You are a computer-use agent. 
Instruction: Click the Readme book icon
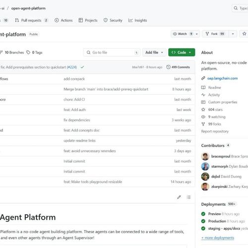tap(203, 87)
